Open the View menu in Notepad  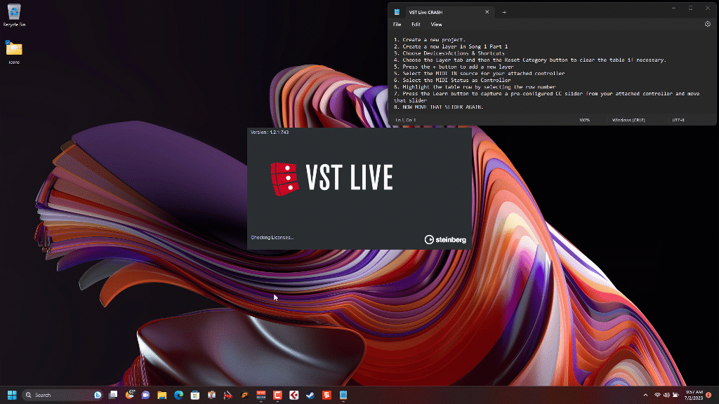point(436,24)
